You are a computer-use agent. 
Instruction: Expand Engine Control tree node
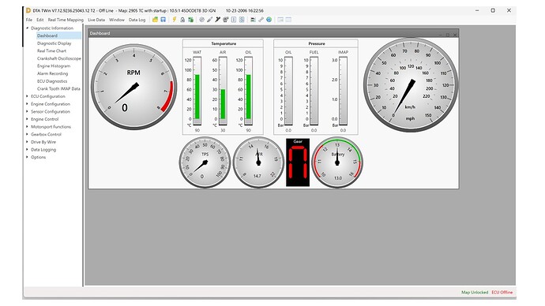coord(28,119)
